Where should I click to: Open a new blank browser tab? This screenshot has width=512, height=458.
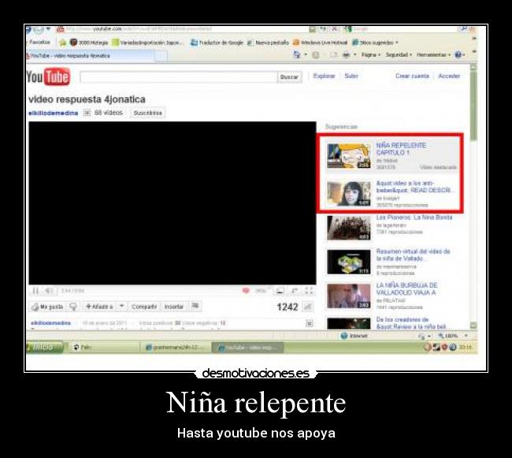pyautogui.click(x=161, y=56)
